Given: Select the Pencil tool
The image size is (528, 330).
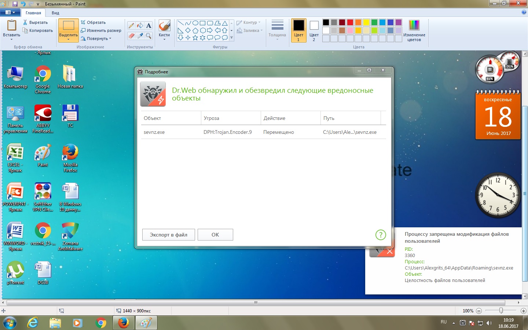Looking at the screenshot, I should pos(131,25).
